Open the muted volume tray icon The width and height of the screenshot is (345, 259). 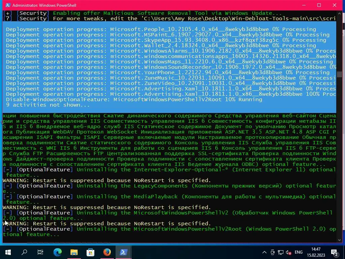point(288,252)
